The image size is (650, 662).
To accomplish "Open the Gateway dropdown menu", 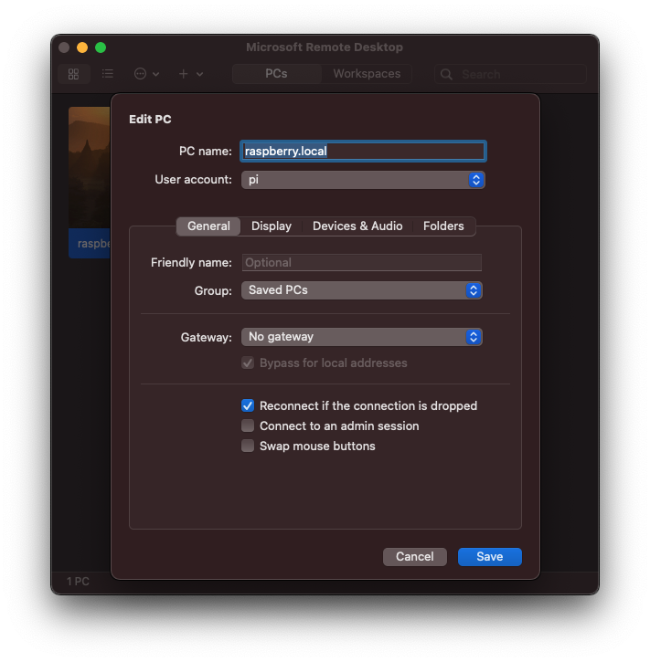I will (361, 337).
